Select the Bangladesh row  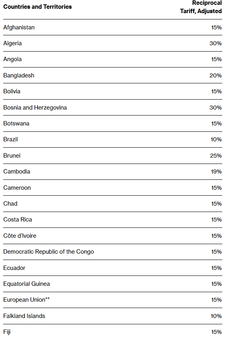[113, 75]
